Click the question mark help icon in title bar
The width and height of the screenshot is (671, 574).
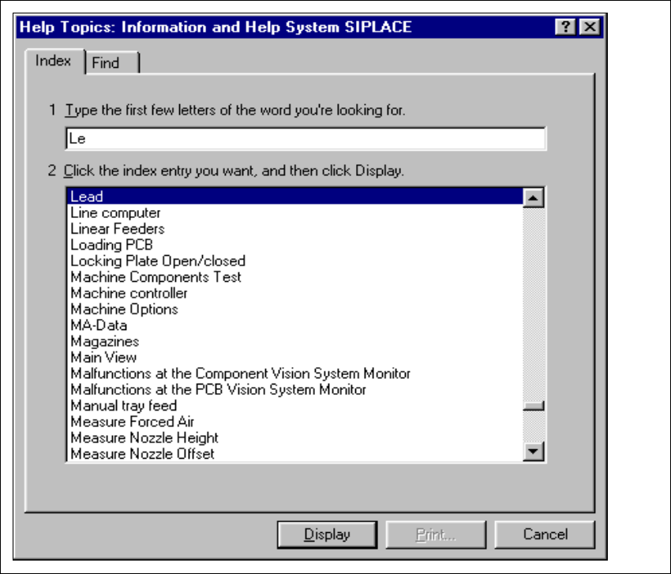(565, 27)
